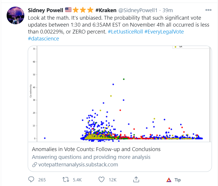This screenshot has width=218, height=186.
Task: Click the "Anomalies in Vote Counts" card title
Action: [x=96, y=149]
